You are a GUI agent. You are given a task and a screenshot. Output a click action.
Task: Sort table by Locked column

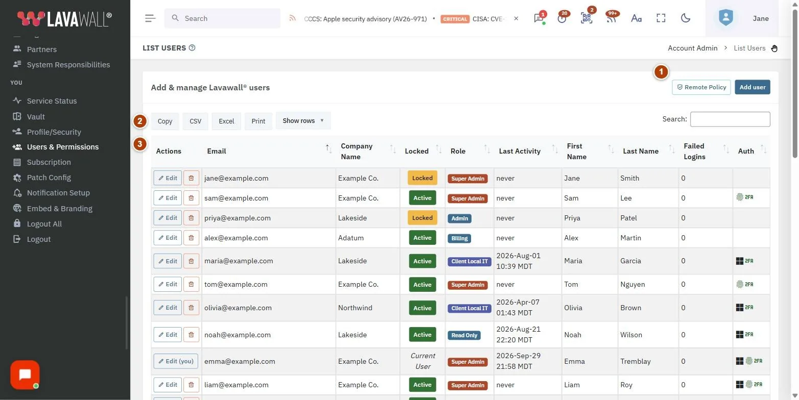click(422, 151)
